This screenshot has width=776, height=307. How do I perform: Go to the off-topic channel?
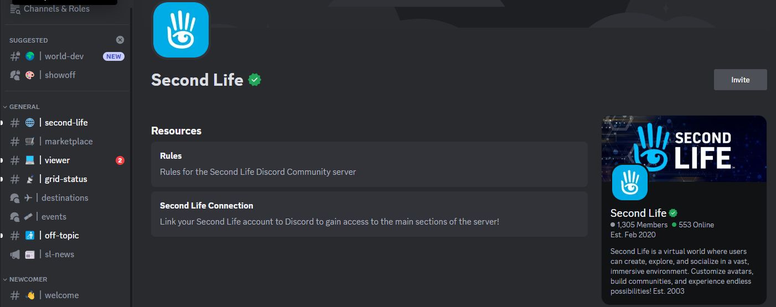coord(61,236)
